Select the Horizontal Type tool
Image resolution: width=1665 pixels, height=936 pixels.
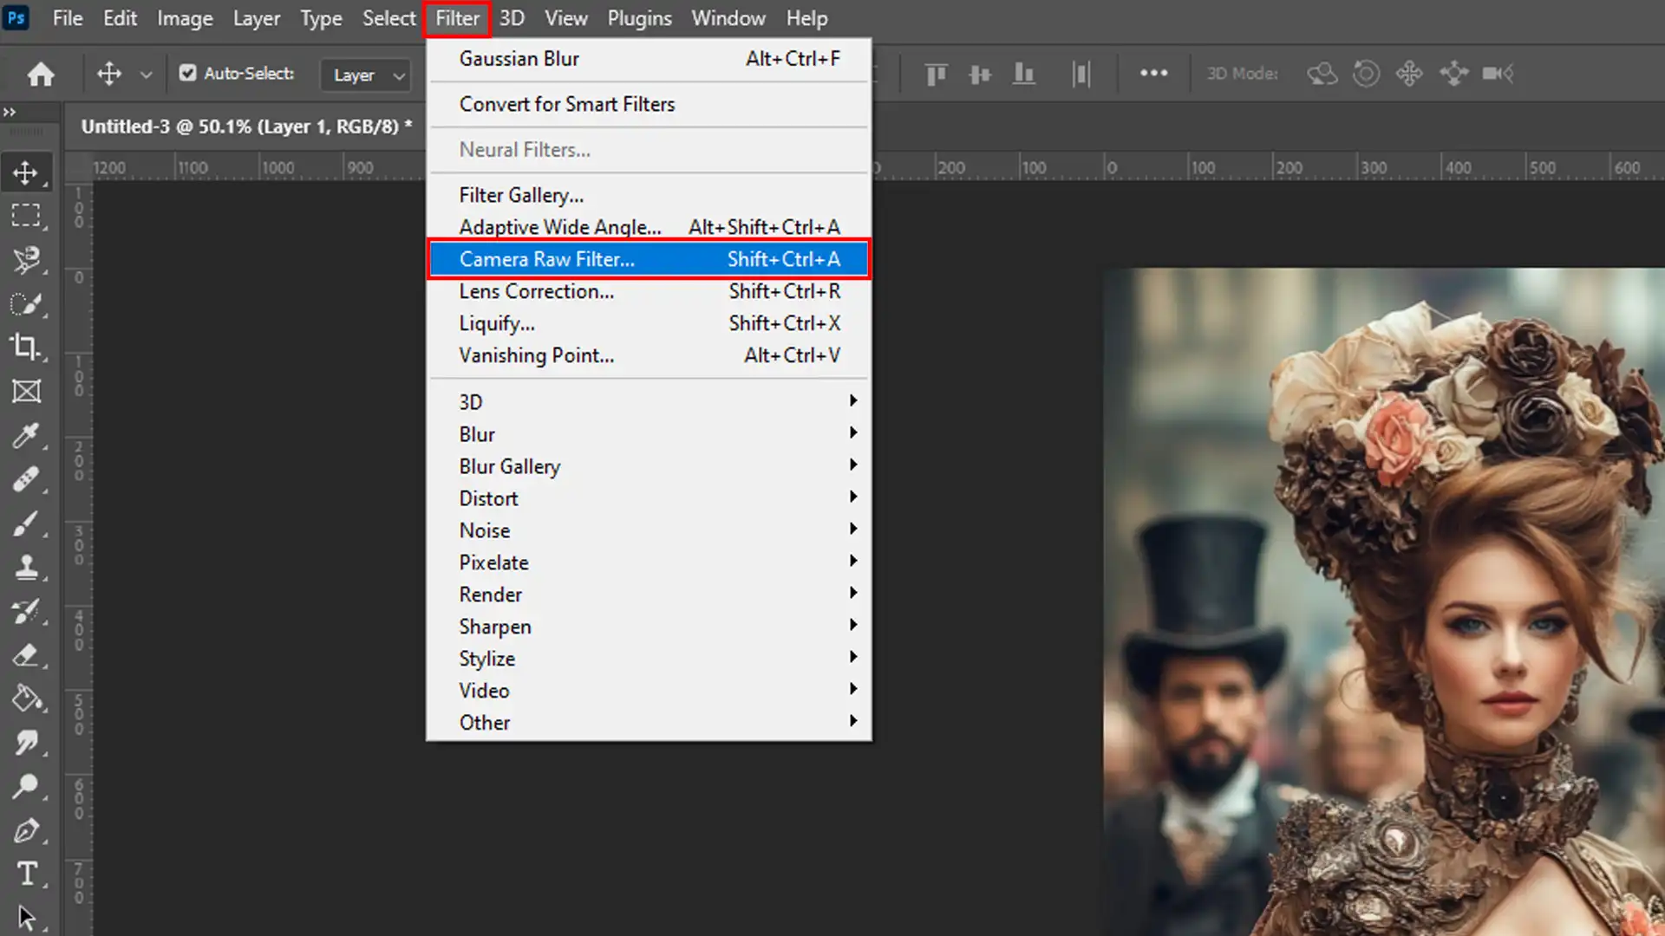pyautogui.click(x=26, y=874)
